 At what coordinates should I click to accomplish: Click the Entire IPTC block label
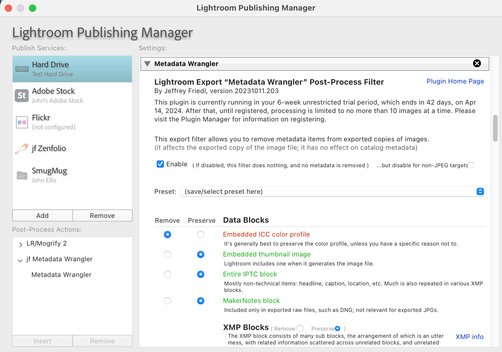(250, 274)
